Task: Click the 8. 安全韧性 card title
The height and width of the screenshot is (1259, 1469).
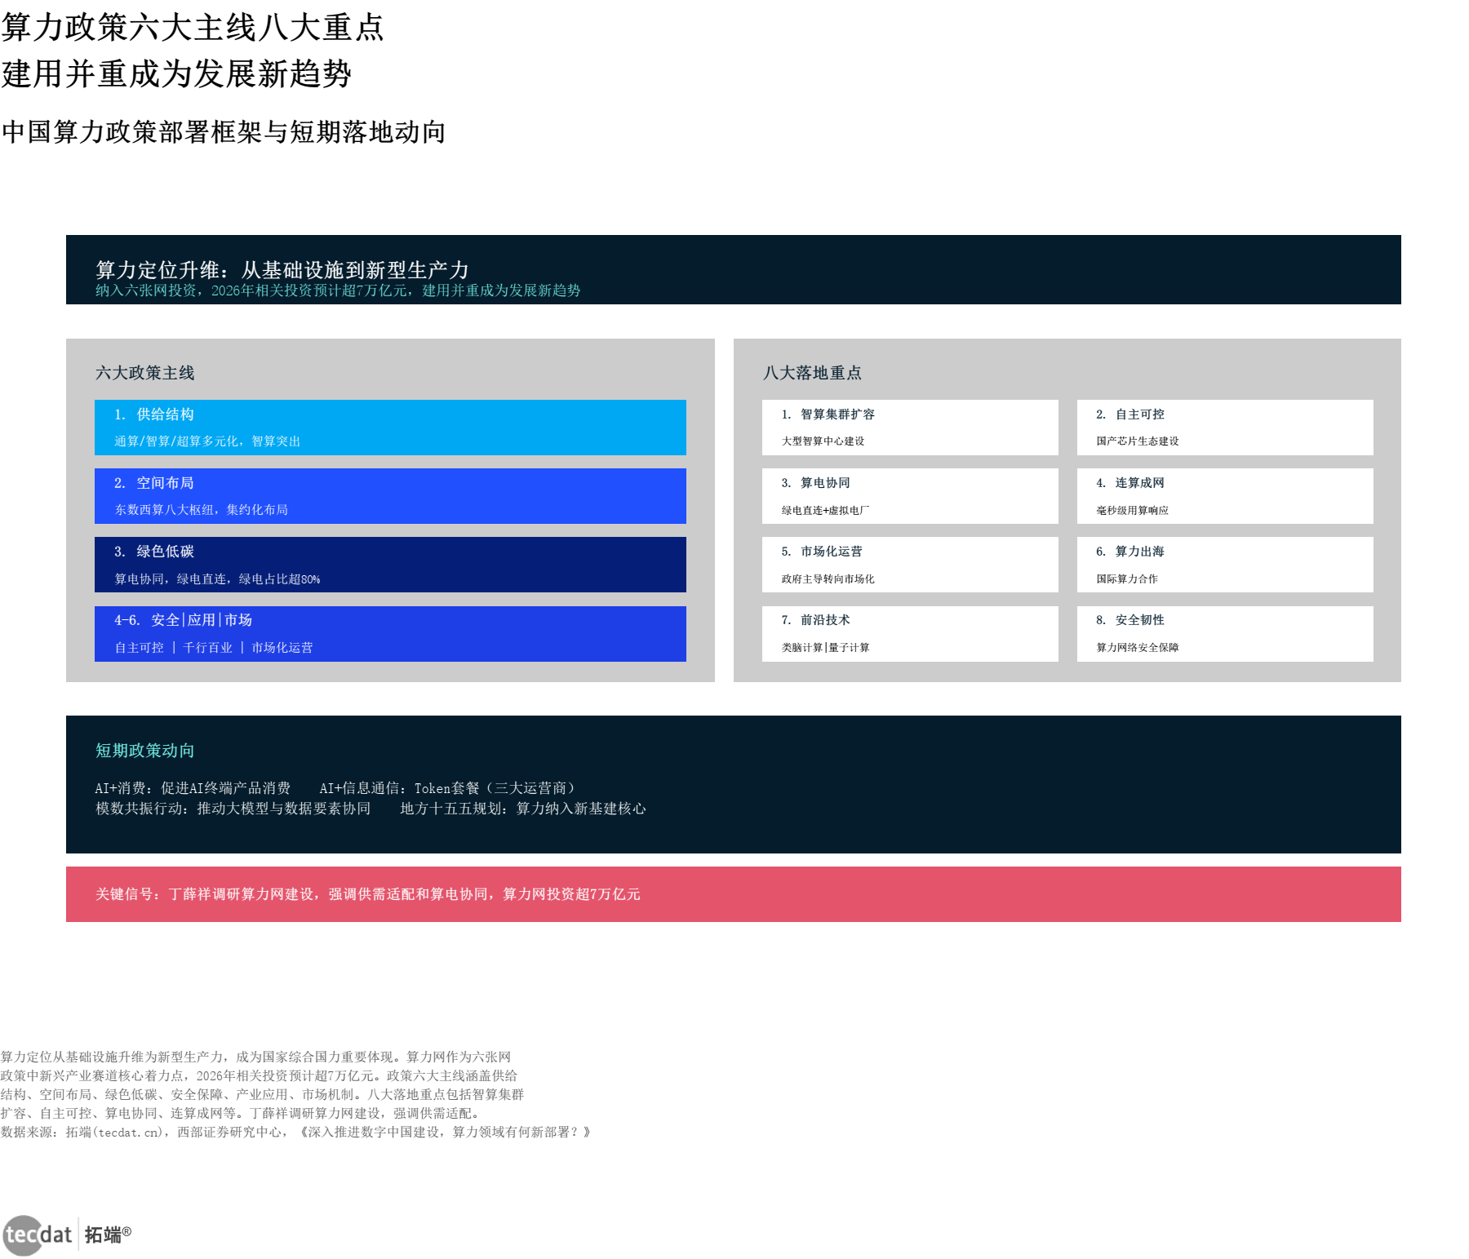Action: [x=1130, y=620]
